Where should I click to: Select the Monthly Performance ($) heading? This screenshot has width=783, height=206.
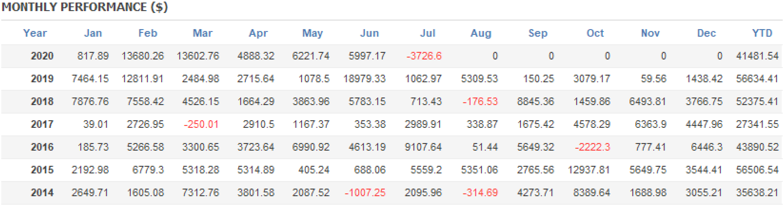(85, 7)
